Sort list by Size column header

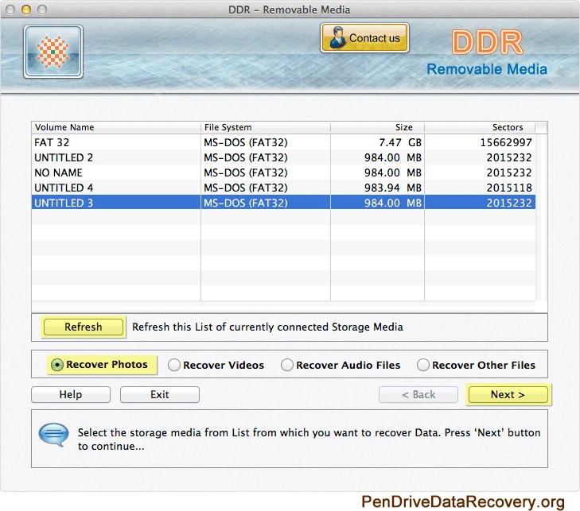377,127
